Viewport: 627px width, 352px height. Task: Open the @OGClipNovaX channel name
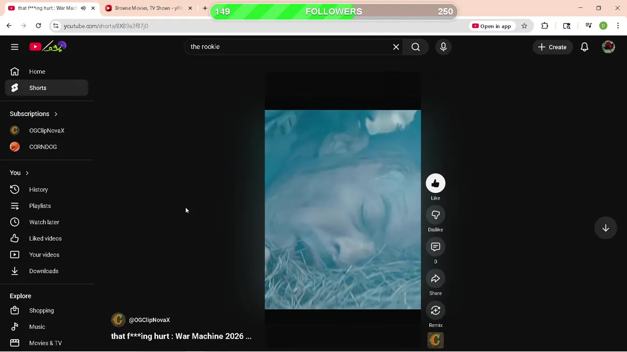(149, 320)
